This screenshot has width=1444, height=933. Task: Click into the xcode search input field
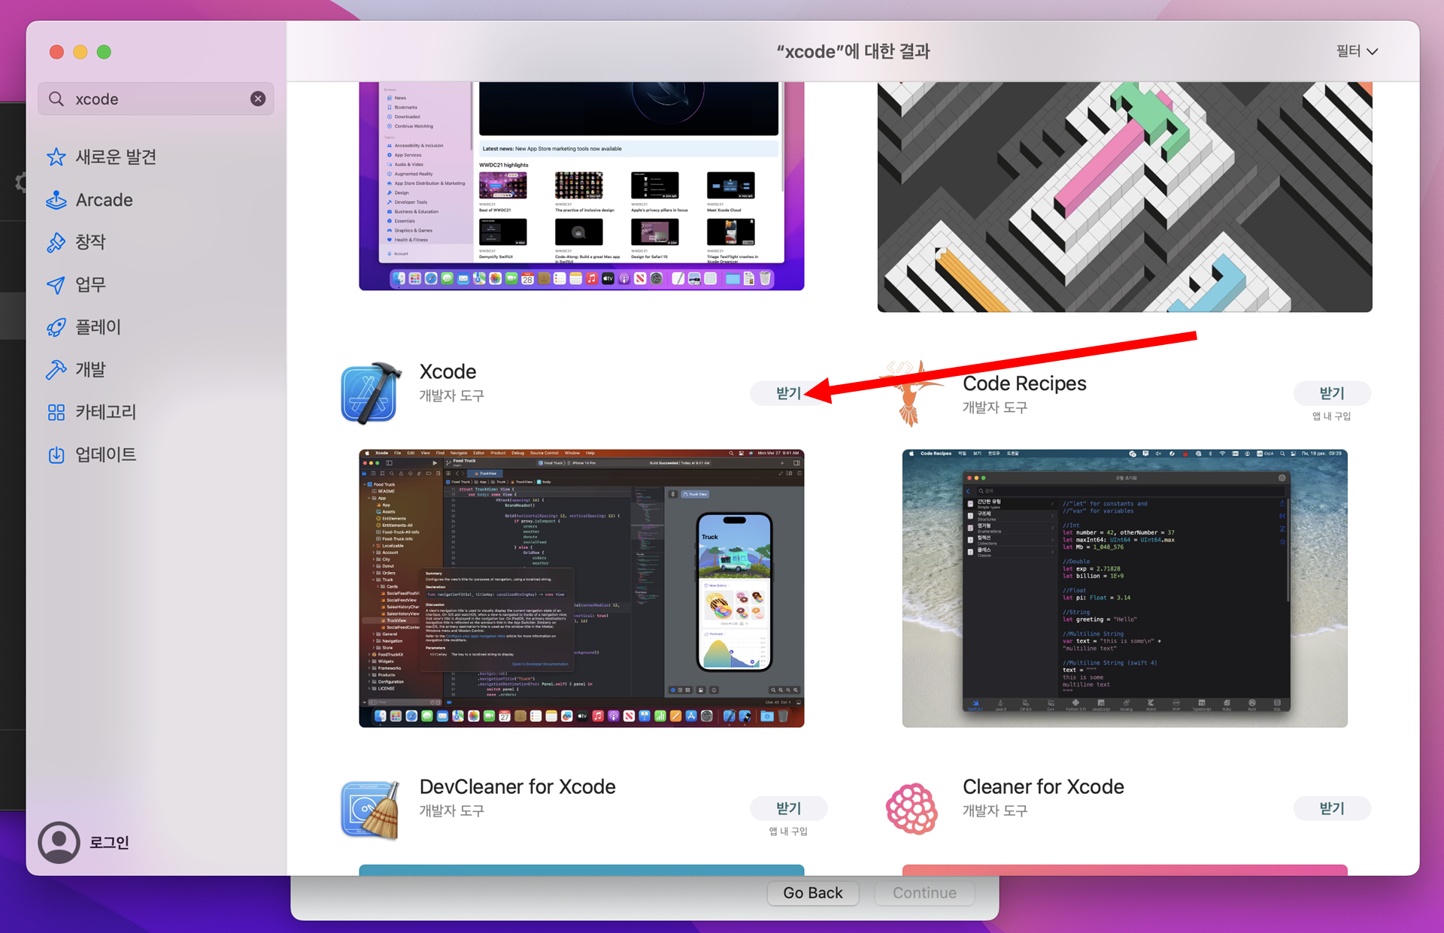tap(158, 98)
